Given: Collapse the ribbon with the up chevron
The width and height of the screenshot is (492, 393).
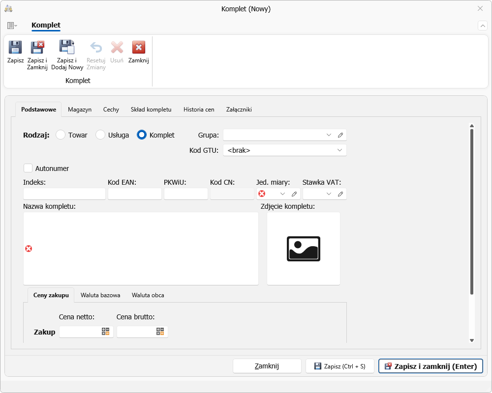Looking at the screenshot, I should coord(483,26).
